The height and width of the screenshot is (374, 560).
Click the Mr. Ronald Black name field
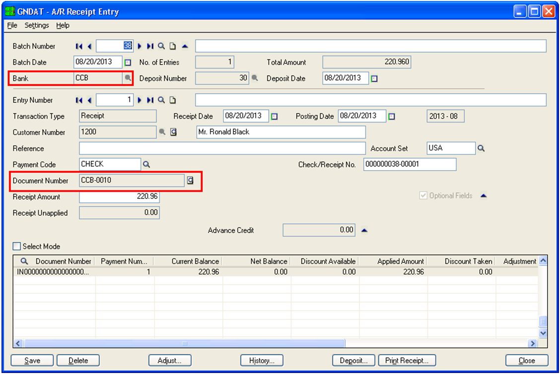tap(280, 132)
